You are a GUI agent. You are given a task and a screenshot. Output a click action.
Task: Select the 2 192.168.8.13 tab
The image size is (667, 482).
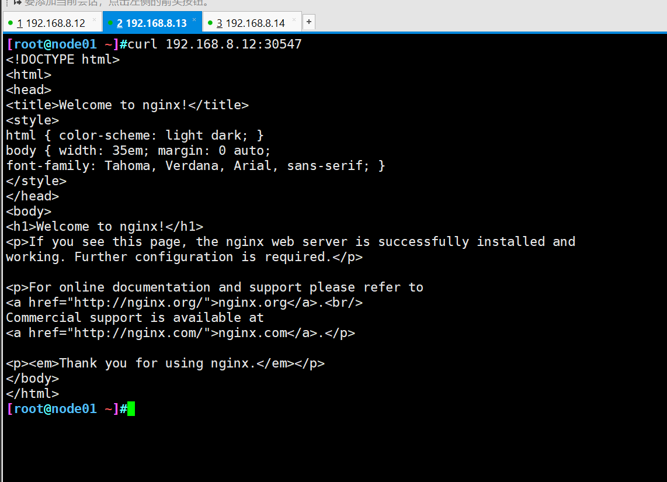tap(152, 23)
